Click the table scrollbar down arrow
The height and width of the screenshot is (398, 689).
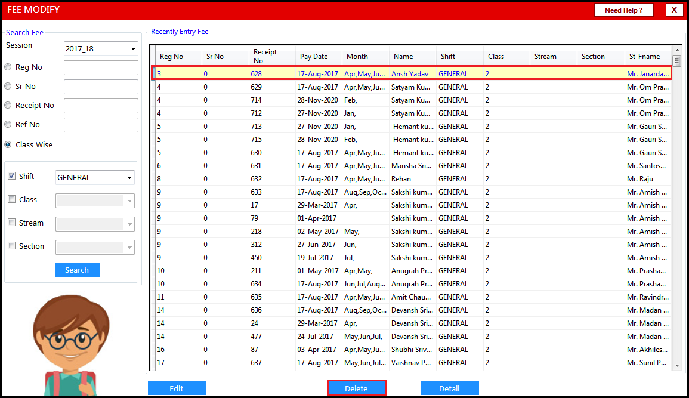(x=676, y=366)
